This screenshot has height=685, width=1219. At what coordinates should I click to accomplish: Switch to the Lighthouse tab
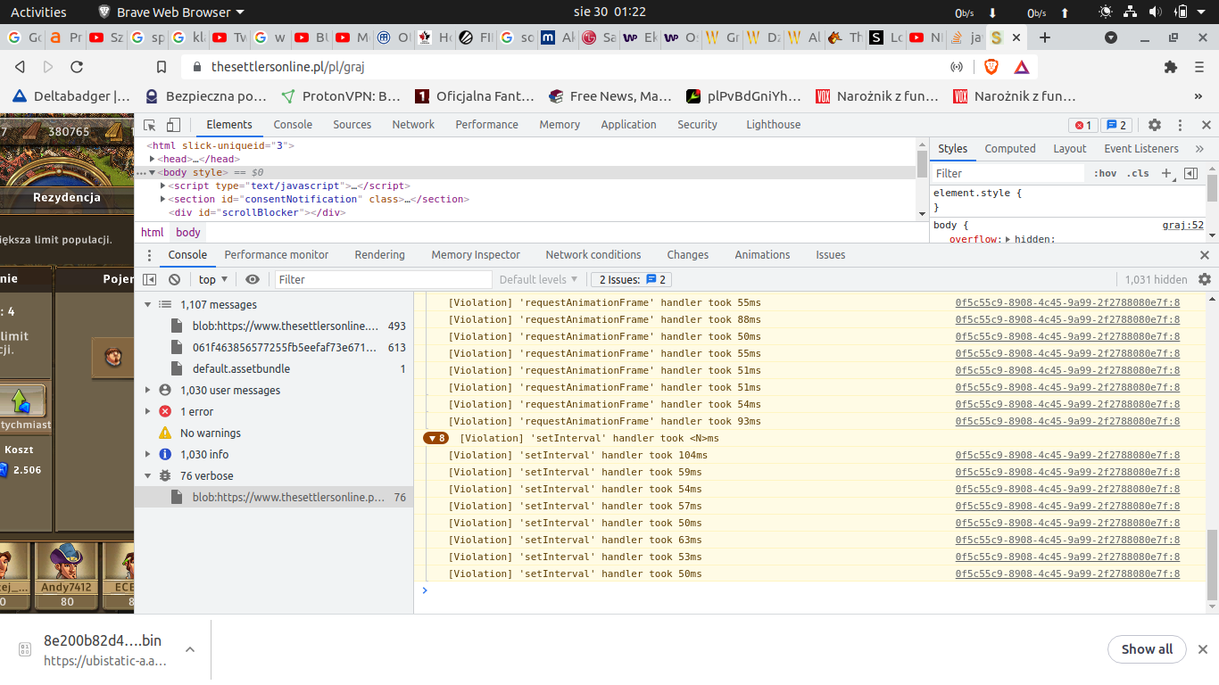click(x=773, y=125)
